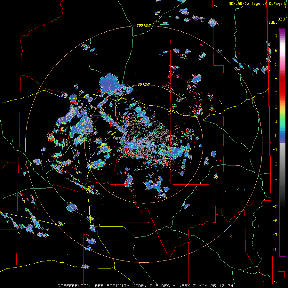This screenshot has width=288, height=288.
Task: Pick the red band of the color bar
Action: coord(283,86)
